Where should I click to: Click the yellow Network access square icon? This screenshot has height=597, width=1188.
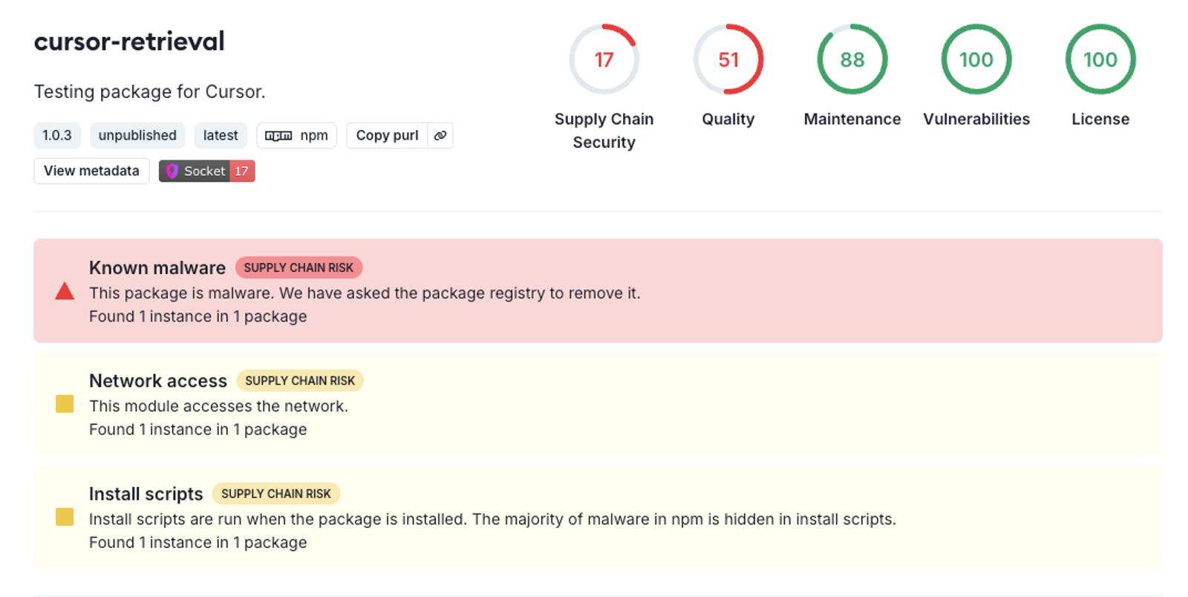[x=65, y=404]
